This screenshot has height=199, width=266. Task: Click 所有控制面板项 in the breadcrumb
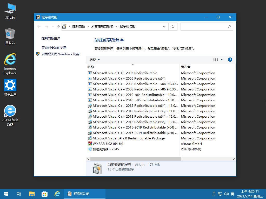(x=102, y=26)
